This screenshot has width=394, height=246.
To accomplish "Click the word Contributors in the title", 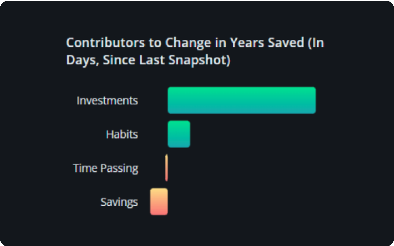I will [106, 42].
